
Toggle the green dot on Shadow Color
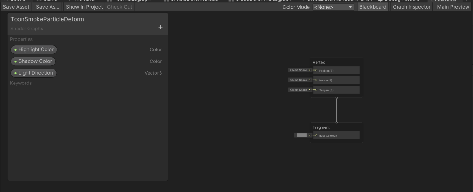pyautogui.click(x=15, y=61)
